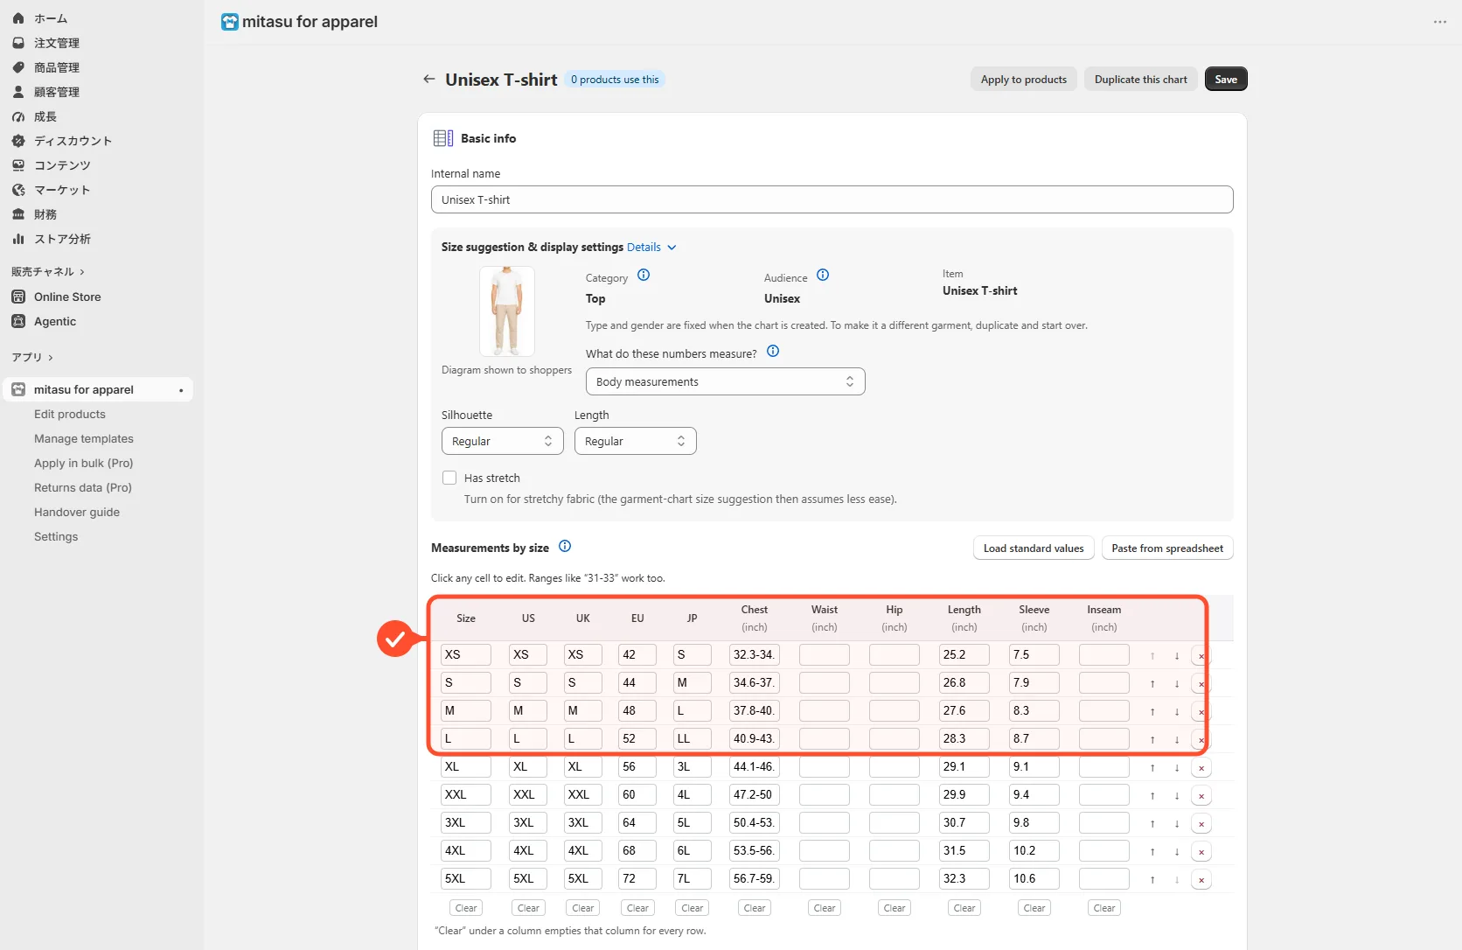Move the XL row up
The height and width of the screenshot is (950, 1462).
pos(1152,767)
